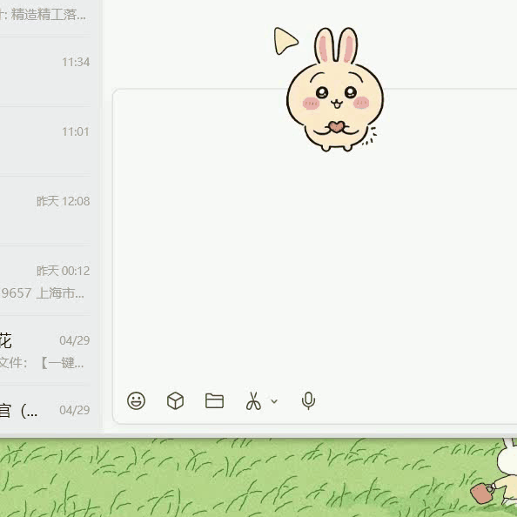The width and height of the screenshot is (517, 517).
Task: Open the chat from 昨天 00:12
Action: (45, 280)
